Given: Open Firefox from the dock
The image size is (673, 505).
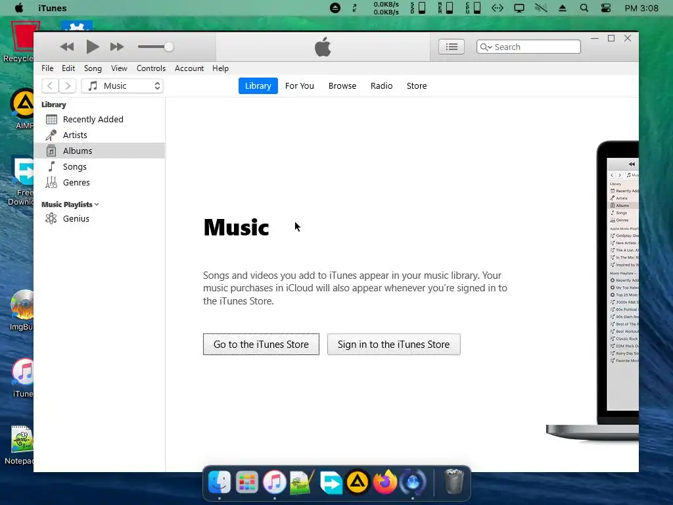Looking at the screenshot, I should coord(385,482).
